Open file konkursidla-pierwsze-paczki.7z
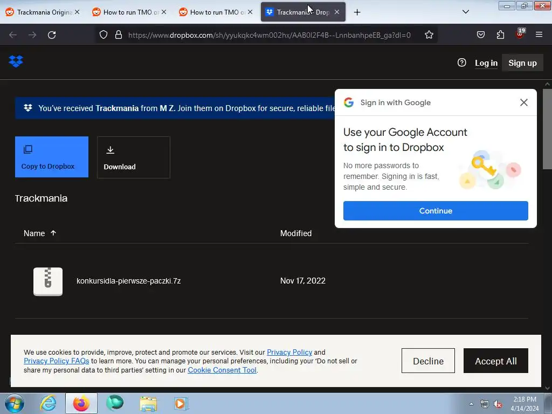Screen dimensions: 552x414 [x=128, y=281]
